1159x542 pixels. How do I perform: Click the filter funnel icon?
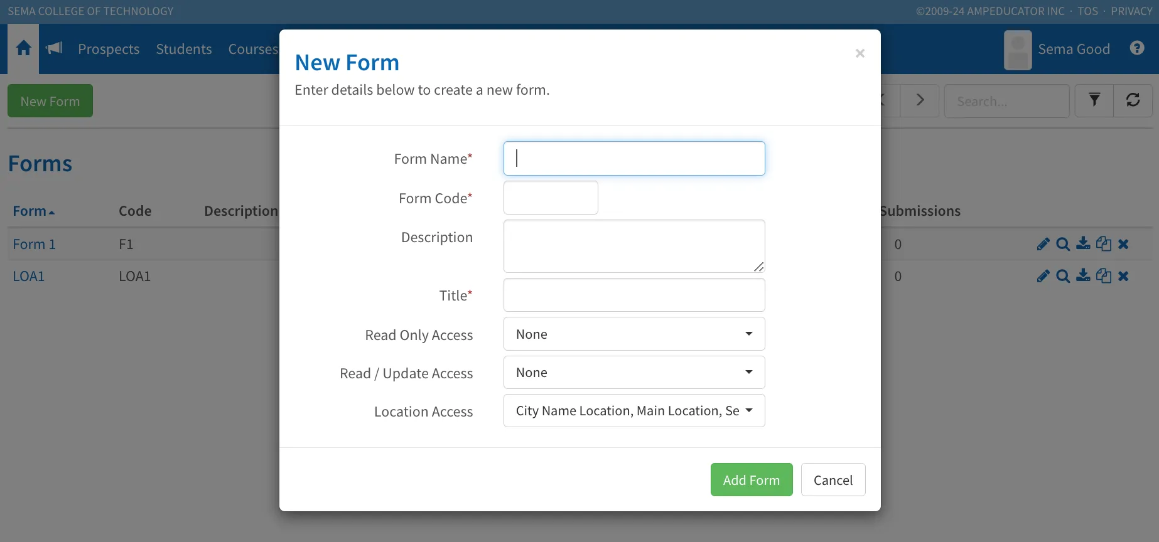1094,100
